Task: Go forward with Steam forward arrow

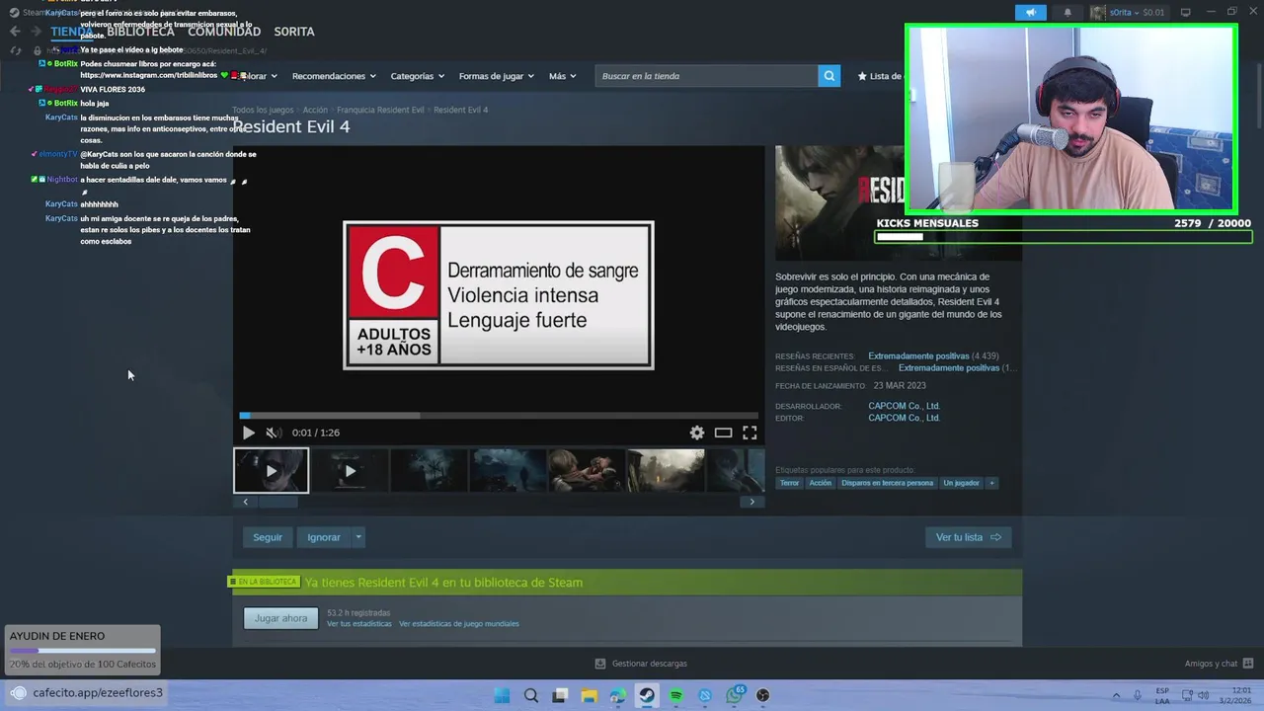Action: coord(36,32)
